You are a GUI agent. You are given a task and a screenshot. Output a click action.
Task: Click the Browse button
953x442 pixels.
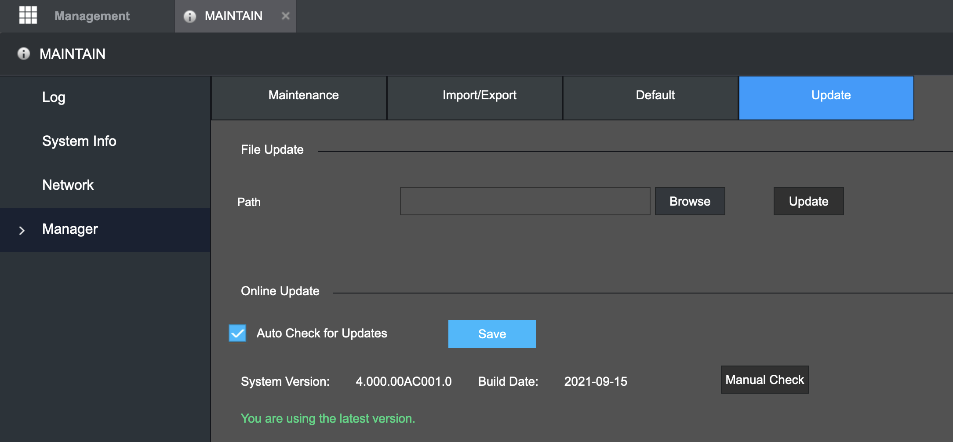[x=690, y=201]
